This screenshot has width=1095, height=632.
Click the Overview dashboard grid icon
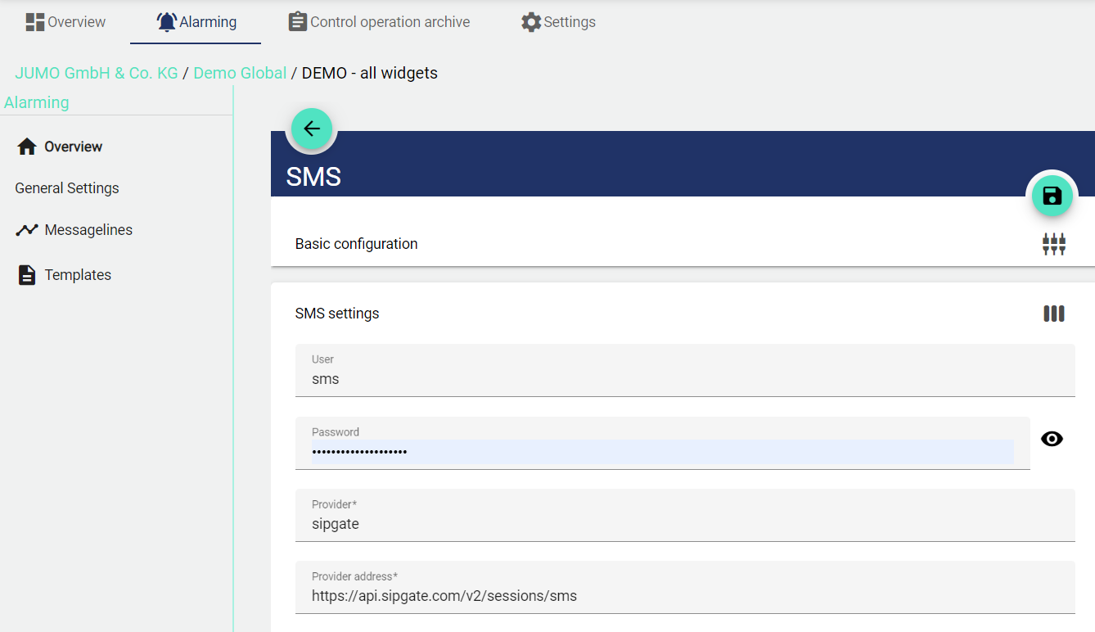tap(35, 22)
